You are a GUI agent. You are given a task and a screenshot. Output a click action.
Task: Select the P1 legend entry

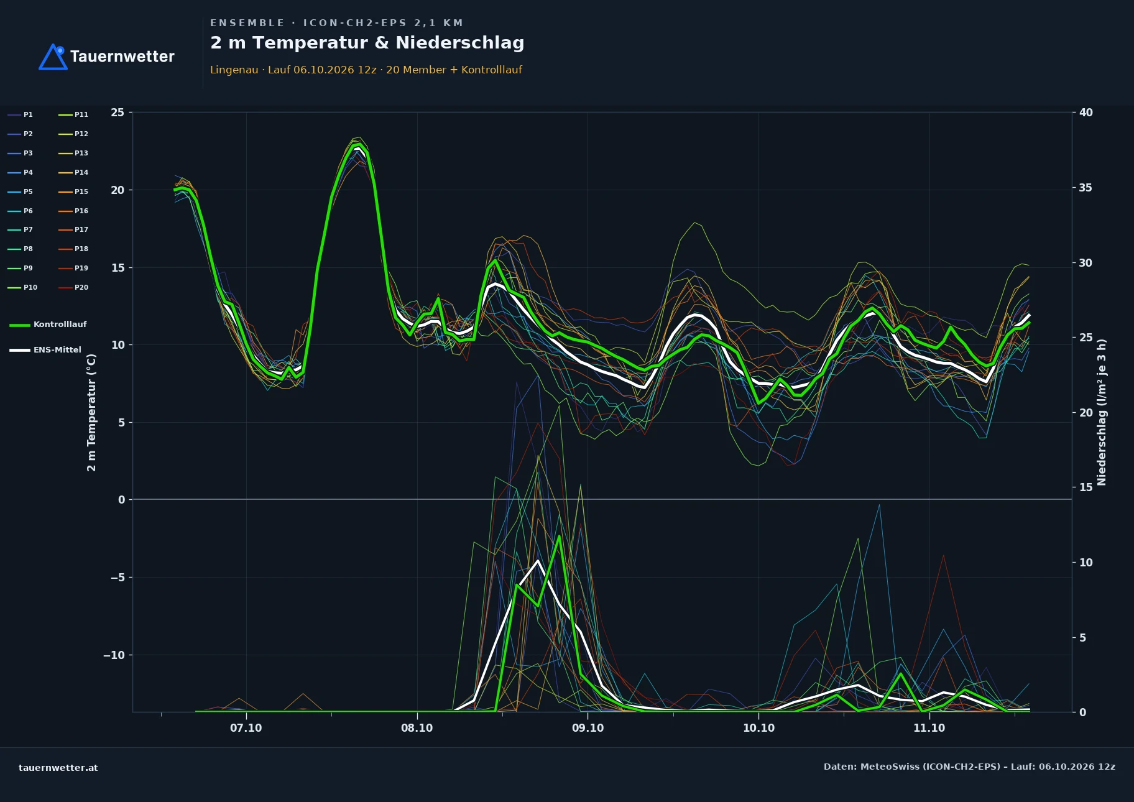pos(21,114)
